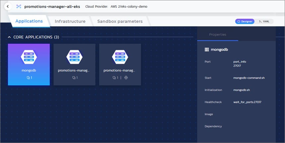Click the instances icon under mongodb
This screenshot has width=285, height=143.
[x=28, y=78]
